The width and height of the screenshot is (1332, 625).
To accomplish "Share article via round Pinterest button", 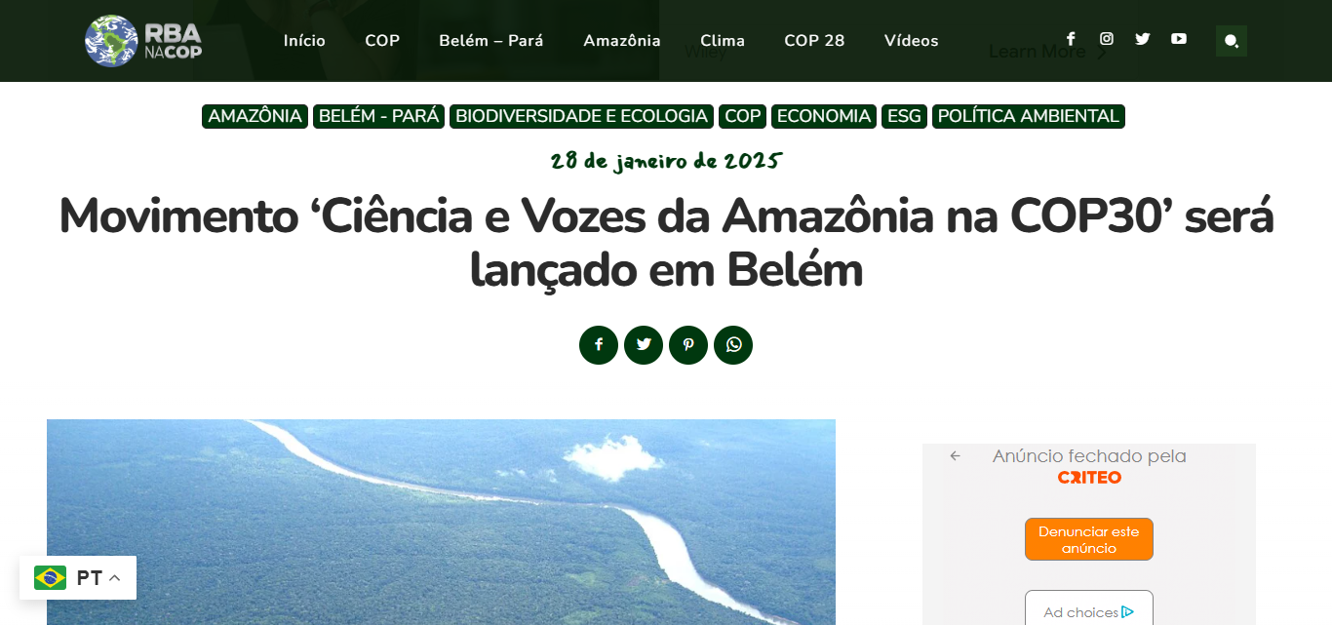I will tap(688, 345).
